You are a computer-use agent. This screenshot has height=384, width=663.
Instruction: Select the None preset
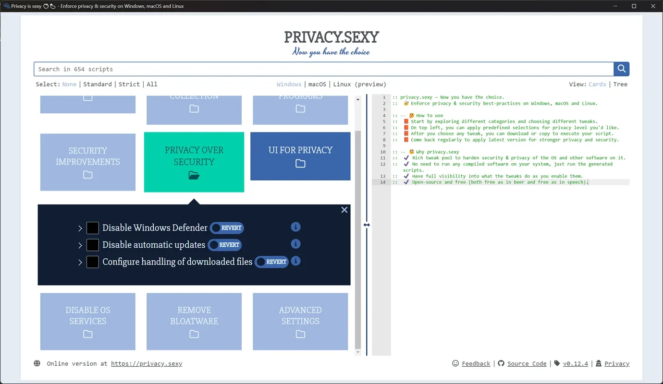tap(69, 84)
